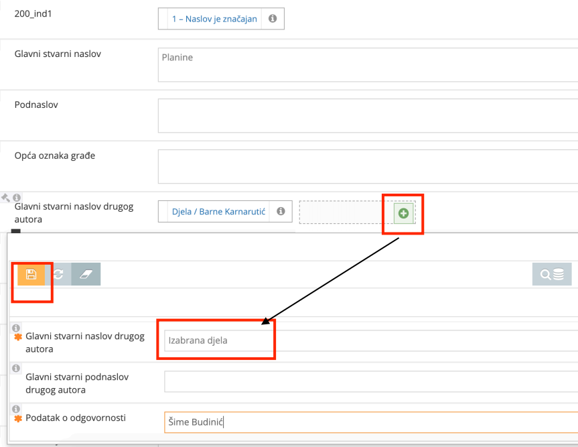Click into the 'Opća oznaka građe' field
Screen dimensions: 578x447
[367, 166]
